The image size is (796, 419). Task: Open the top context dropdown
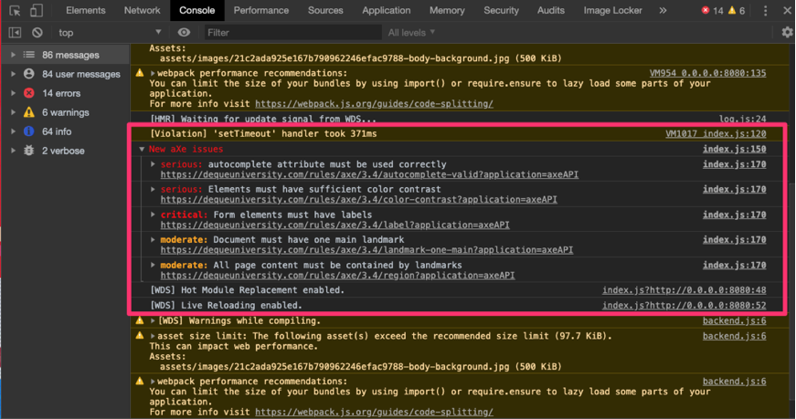pyautogui.click(x=109, y=33)
